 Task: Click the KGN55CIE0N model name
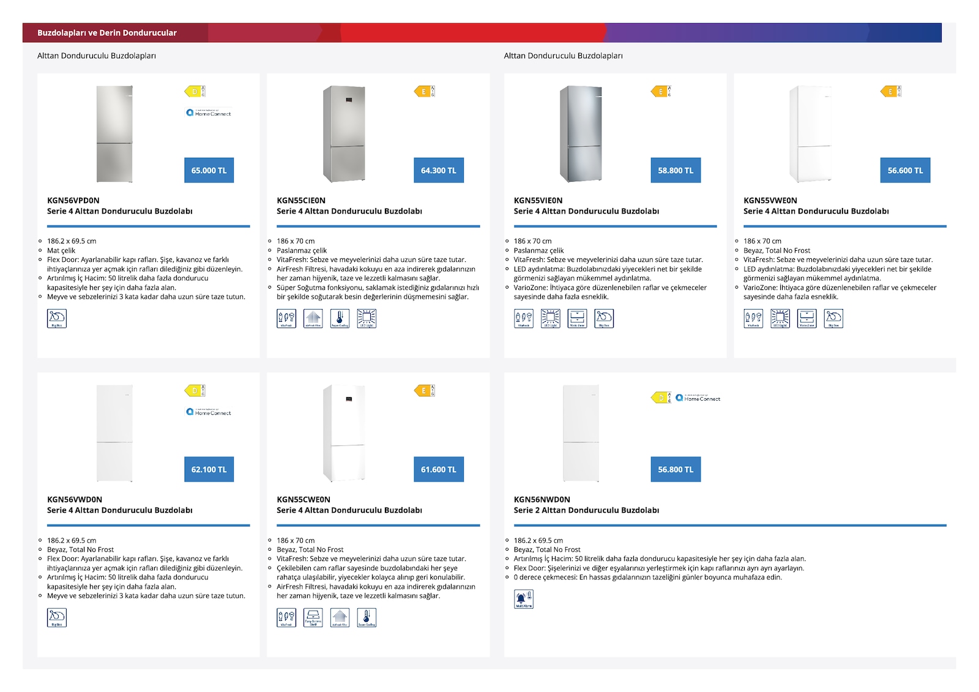coord(301,200)
